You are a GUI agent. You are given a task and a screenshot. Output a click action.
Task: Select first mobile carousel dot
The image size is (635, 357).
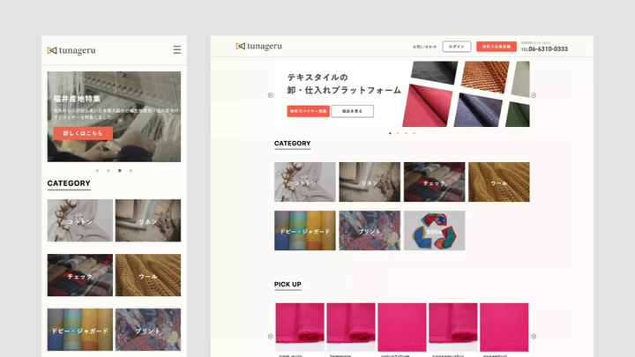pyautogui.click(x=97, y=170)
